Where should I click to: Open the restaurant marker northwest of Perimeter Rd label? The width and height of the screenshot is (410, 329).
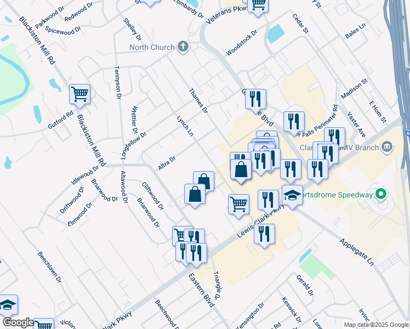click(294, 122)
